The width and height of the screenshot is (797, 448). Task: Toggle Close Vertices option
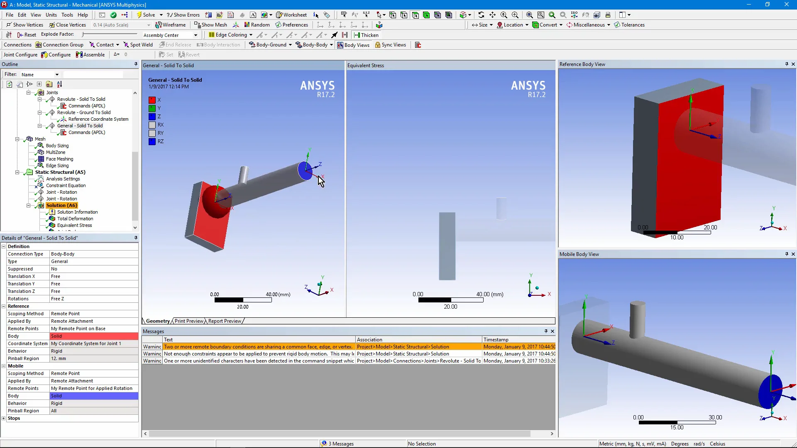pyautogui.click(x=68, y=25)
